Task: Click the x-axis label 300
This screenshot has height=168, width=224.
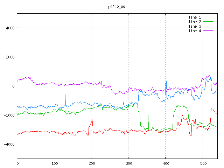Action: [x=129, y=163]
